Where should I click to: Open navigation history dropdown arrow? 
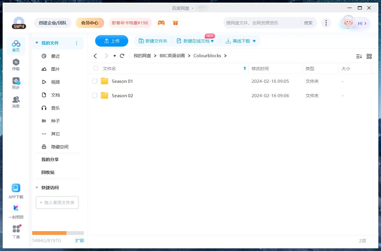click(x=115, y=56)
